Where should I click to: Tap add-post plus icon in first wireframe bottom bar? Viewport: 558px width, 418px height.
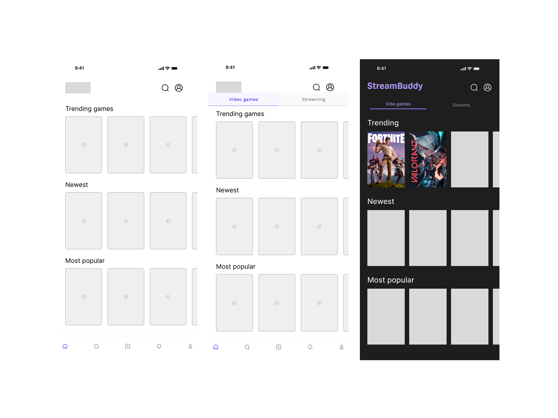pos(128,346)
